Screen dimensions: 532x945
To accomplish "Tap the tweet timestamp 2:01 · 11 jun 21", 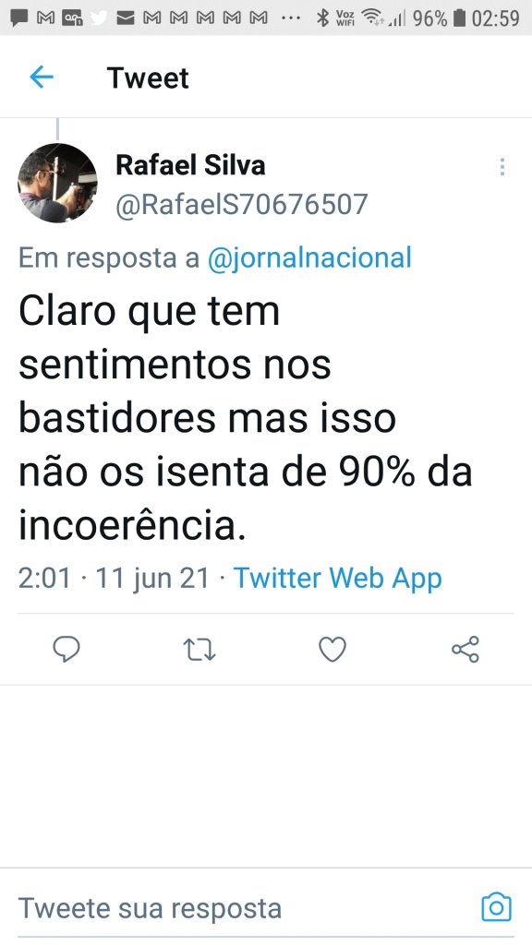I will [114, 578].
